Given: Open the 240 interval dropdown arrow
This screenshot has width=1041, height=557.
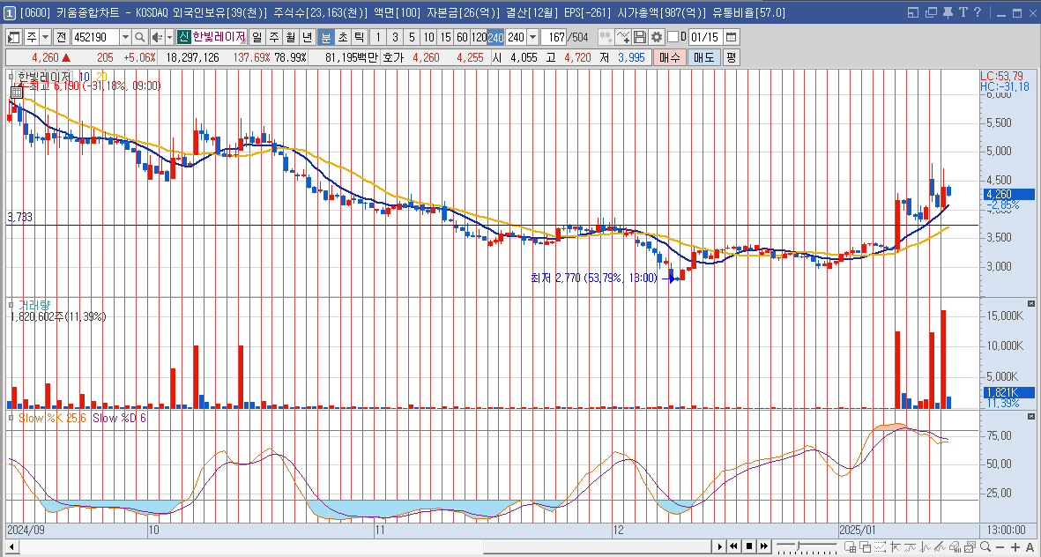Looking at the screenshot, I should coord(532,37).
